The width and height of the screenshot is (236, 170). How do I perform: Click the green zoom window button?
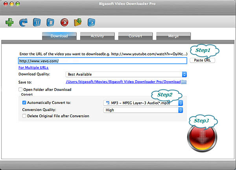tap(18, 4)
